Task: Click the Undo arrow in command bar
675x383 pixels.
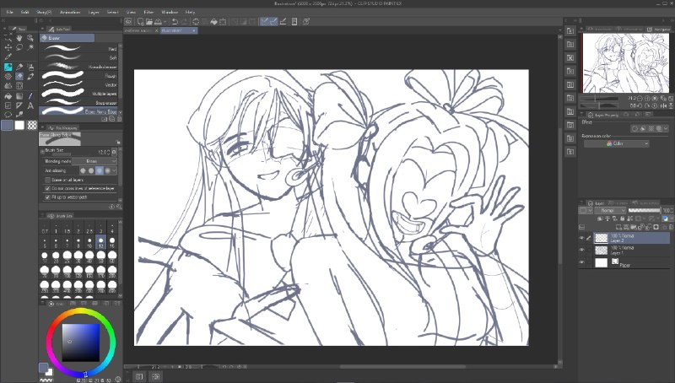Action: point(175,22)
